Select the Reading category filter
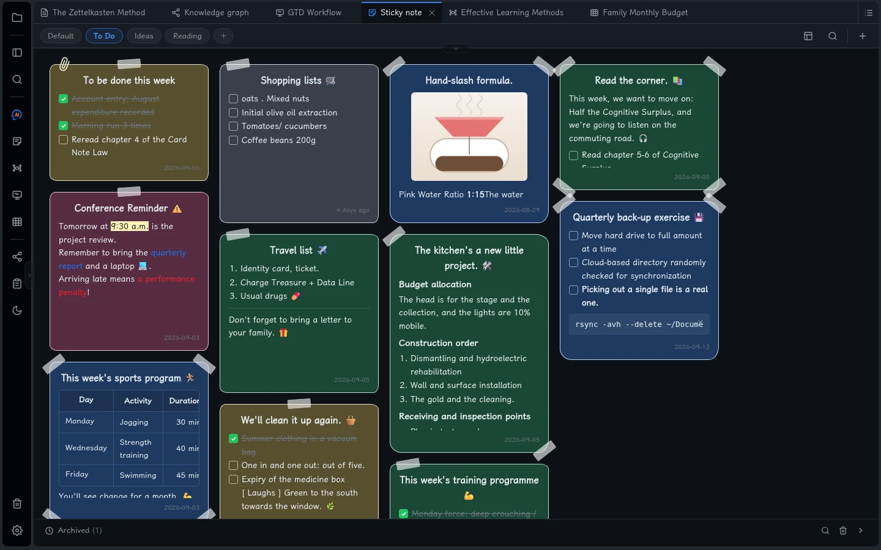 tap(187, 36)
